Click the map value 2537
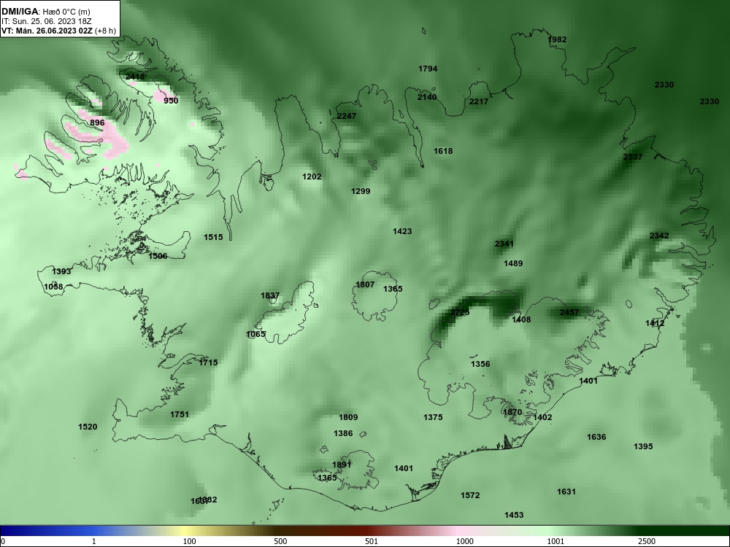Viewport: 730px width, 547px height. pyautogui.click(x=633, y=157)
